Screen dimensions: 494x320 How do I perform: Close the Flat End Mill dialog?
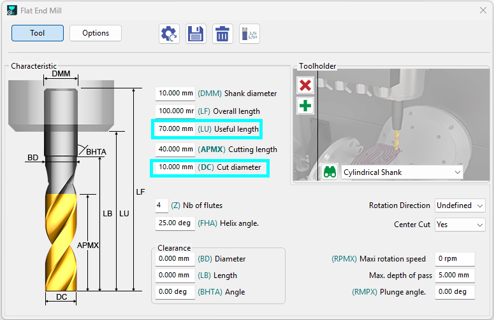pyautogui.click(x=481, y=11)
